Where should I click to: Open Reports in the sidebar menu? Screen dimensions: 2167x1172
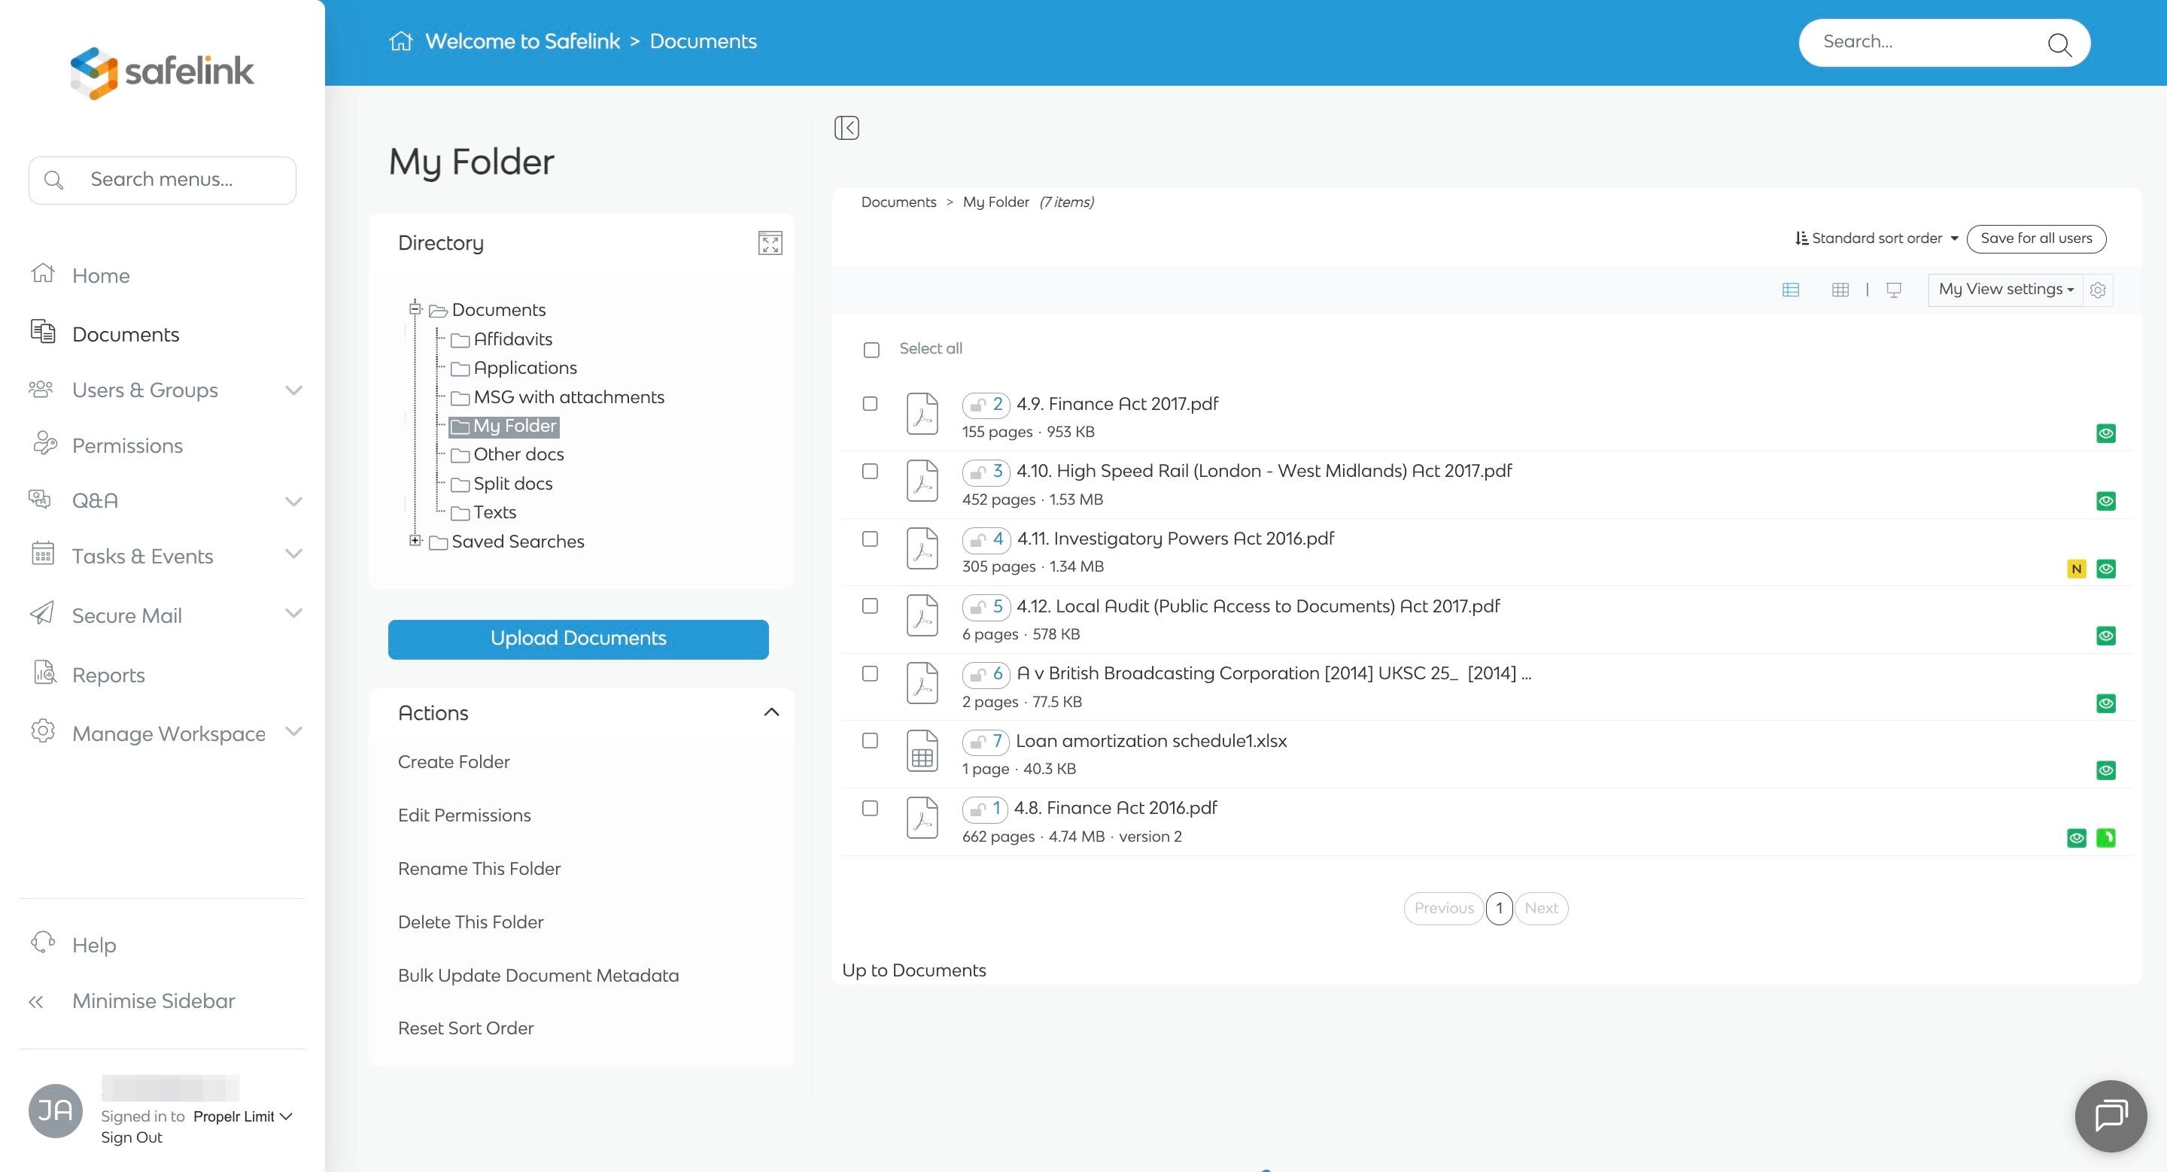(x=108, y=675)
